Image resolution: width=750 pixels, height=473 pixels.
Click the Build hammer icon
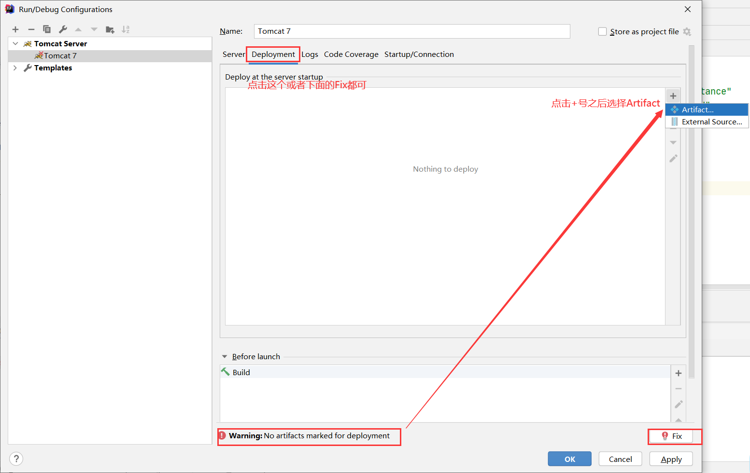[x=225, y=372]
